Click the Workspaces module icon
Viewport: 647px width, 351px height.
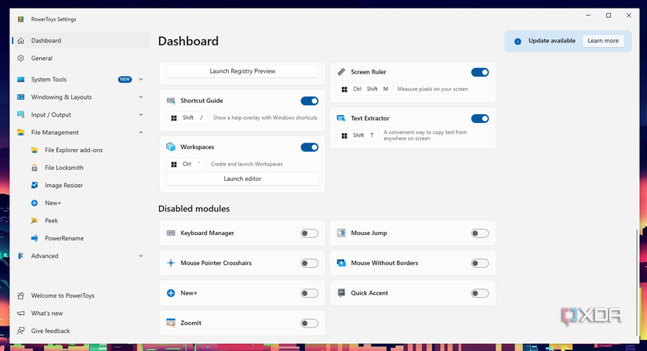click(x=171, y=147)
